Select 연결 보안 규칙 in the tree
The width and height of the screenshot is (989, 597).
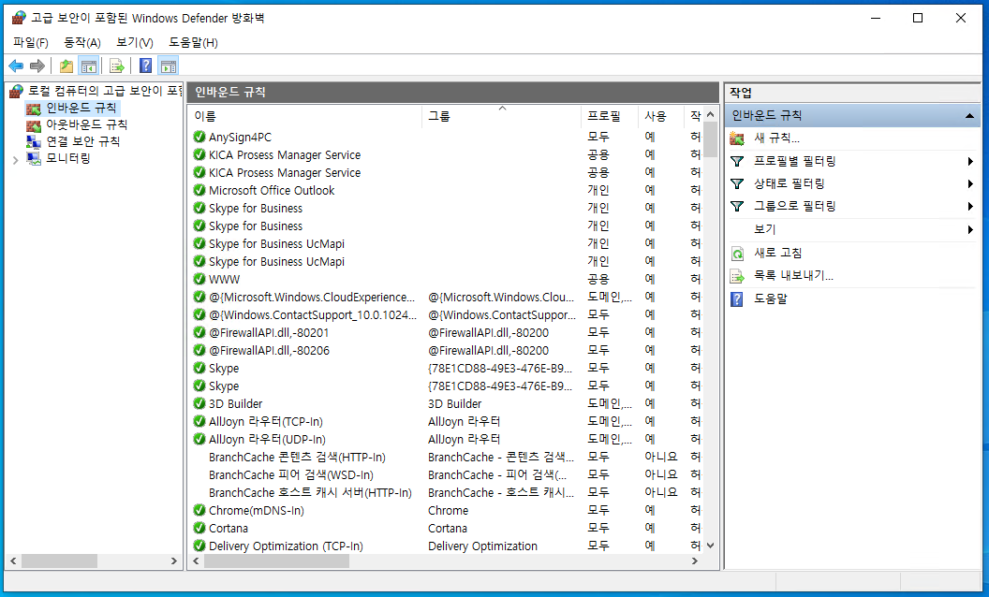82,141
